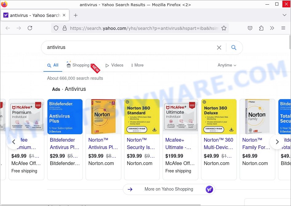Open the Firefox hamburger application menu
The height and width of the screenshot is (206, 291).
(283, 28)
